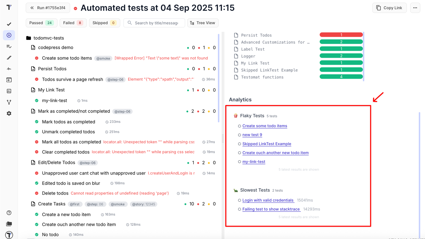
Task: Collapse the Create Tasks suite
Action: (x=33, y=204)
